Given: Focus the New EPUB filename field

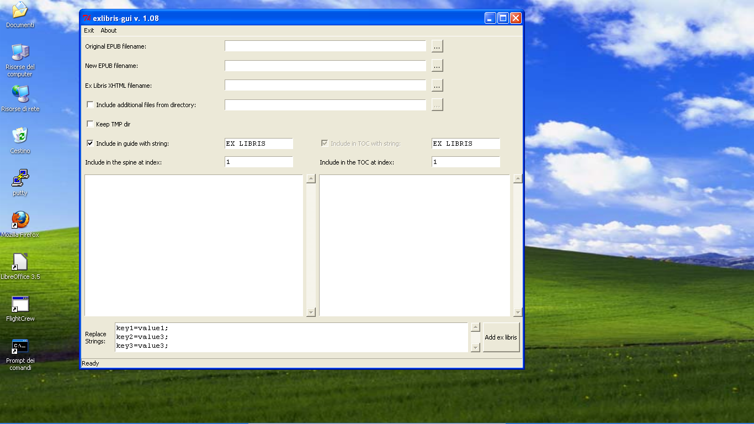Looking at the screenshot, I should click(326, 66).
